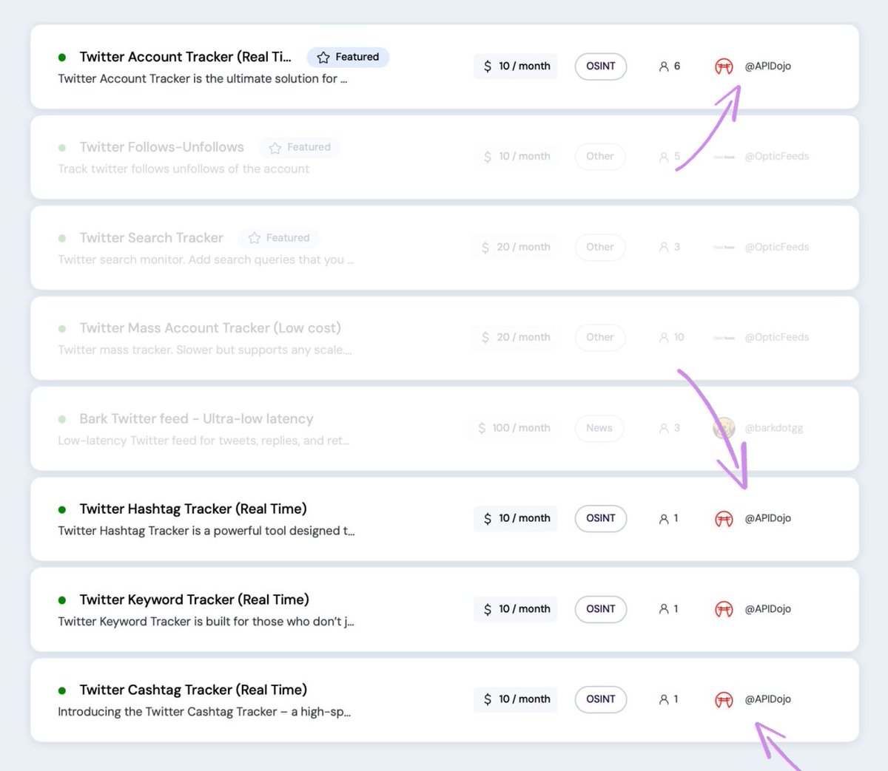
Task: Open @barkdotgg profile link
Action: click(773, 428)
